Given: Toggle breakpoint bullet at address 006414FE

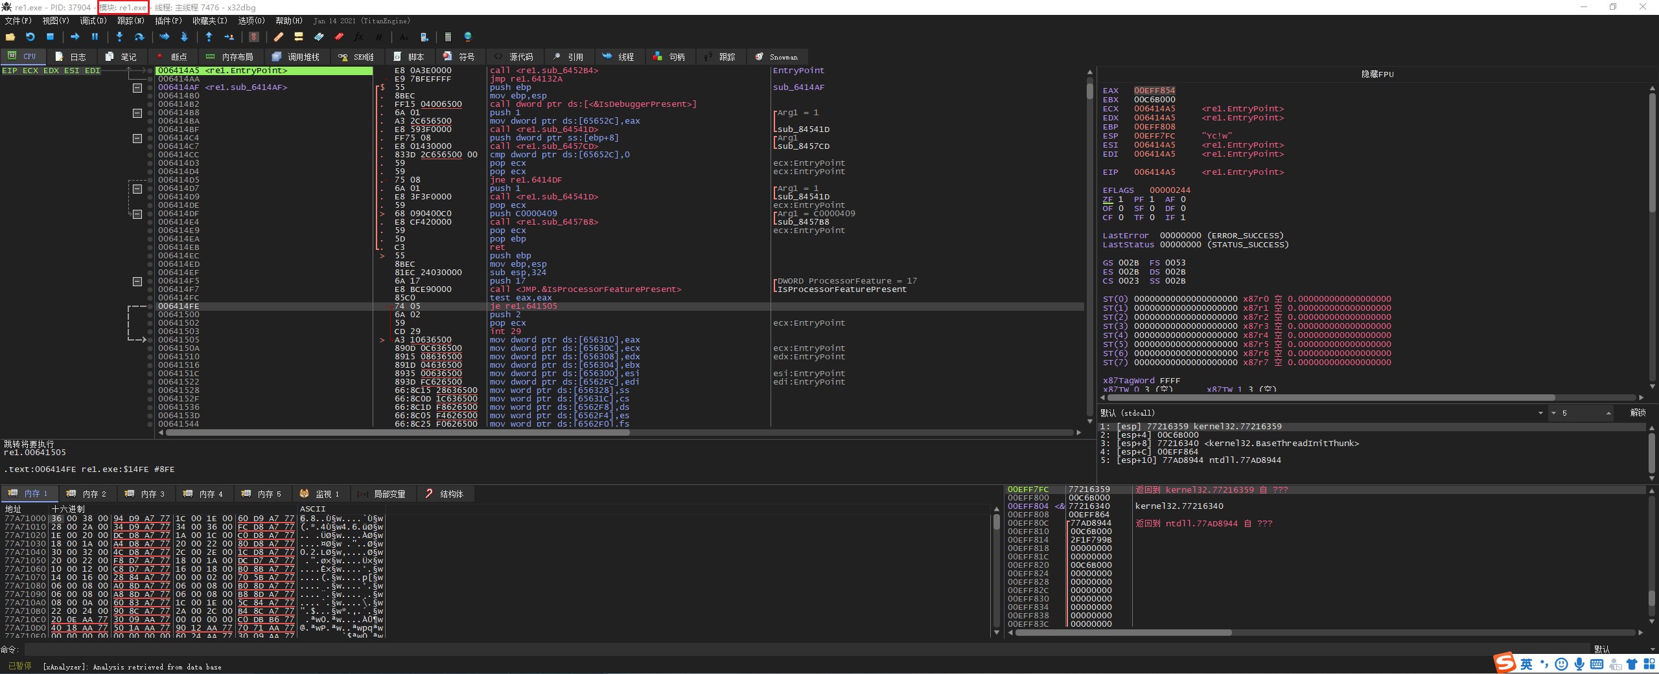Looking at the screenshot, I should (x=150, y=306).
